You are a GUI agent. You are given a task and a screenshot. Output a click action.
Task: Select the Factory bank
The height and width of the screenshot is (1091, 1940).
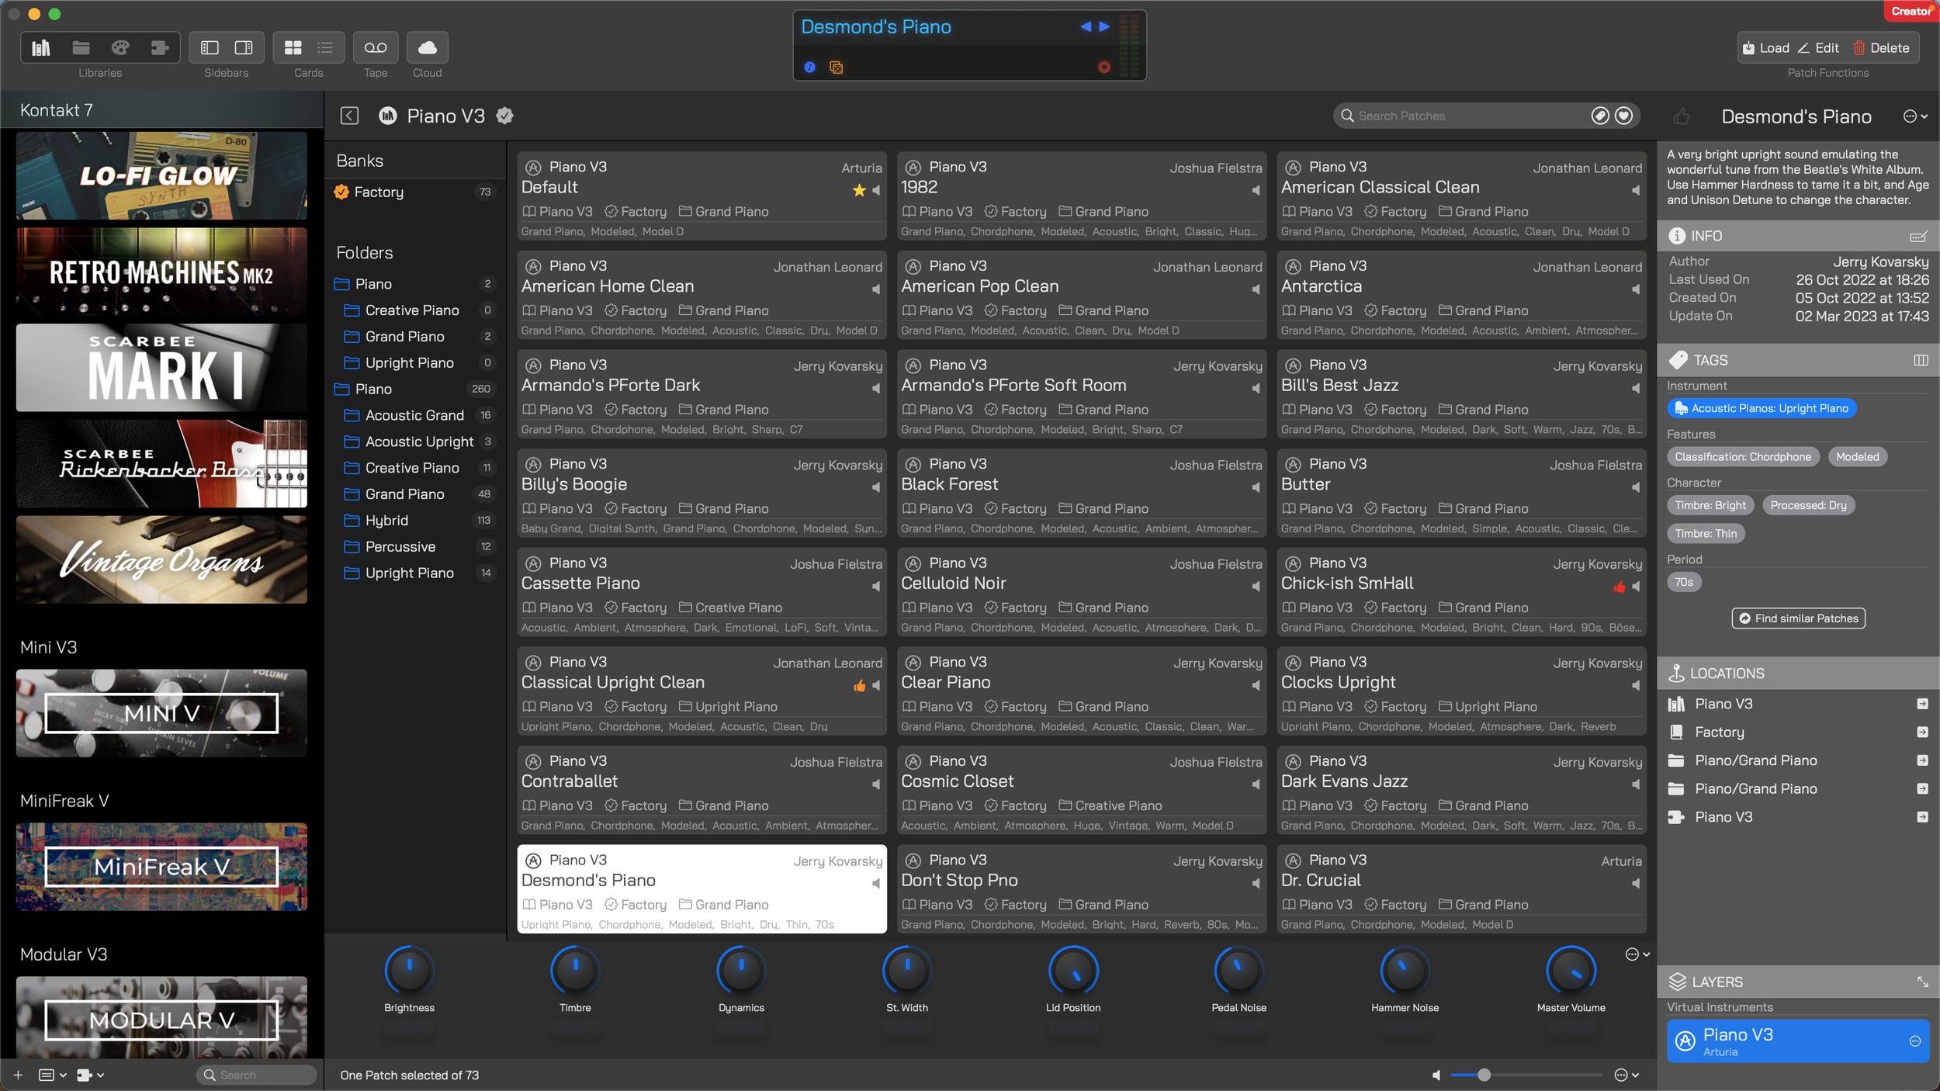pos(416,192)
